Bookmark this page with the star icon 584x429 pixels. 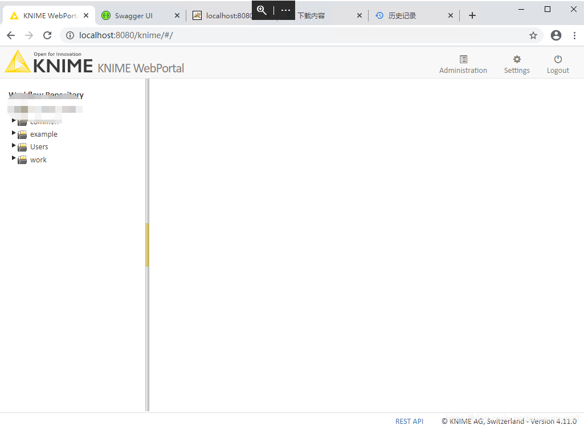(x=533, y=35)
